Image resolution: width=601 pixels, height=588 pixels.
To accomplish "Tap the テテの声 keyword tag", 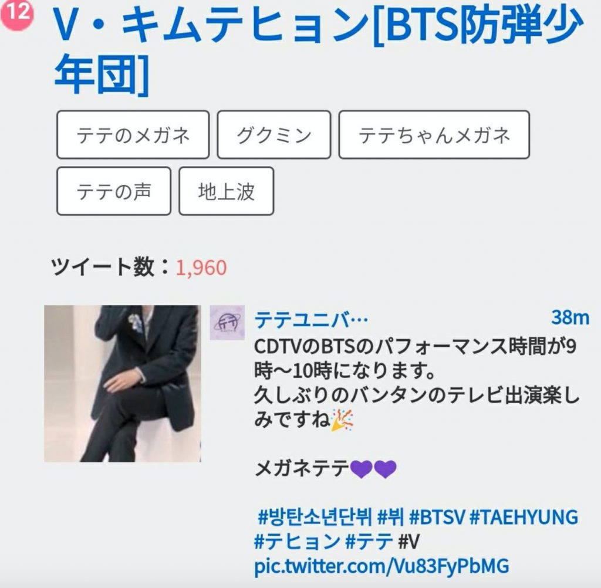I will [113, 191].
